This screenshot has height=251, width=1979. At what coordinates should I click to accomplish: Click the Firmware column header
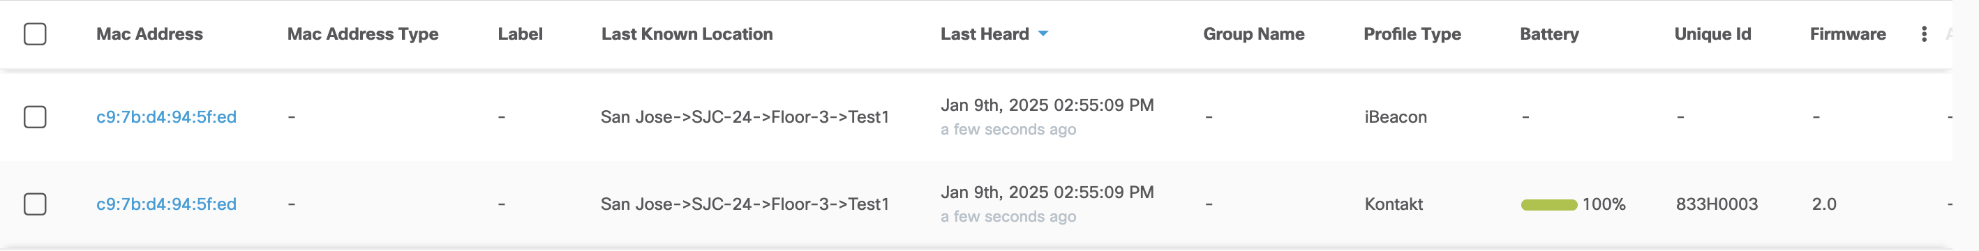[x=1848, y=33]
